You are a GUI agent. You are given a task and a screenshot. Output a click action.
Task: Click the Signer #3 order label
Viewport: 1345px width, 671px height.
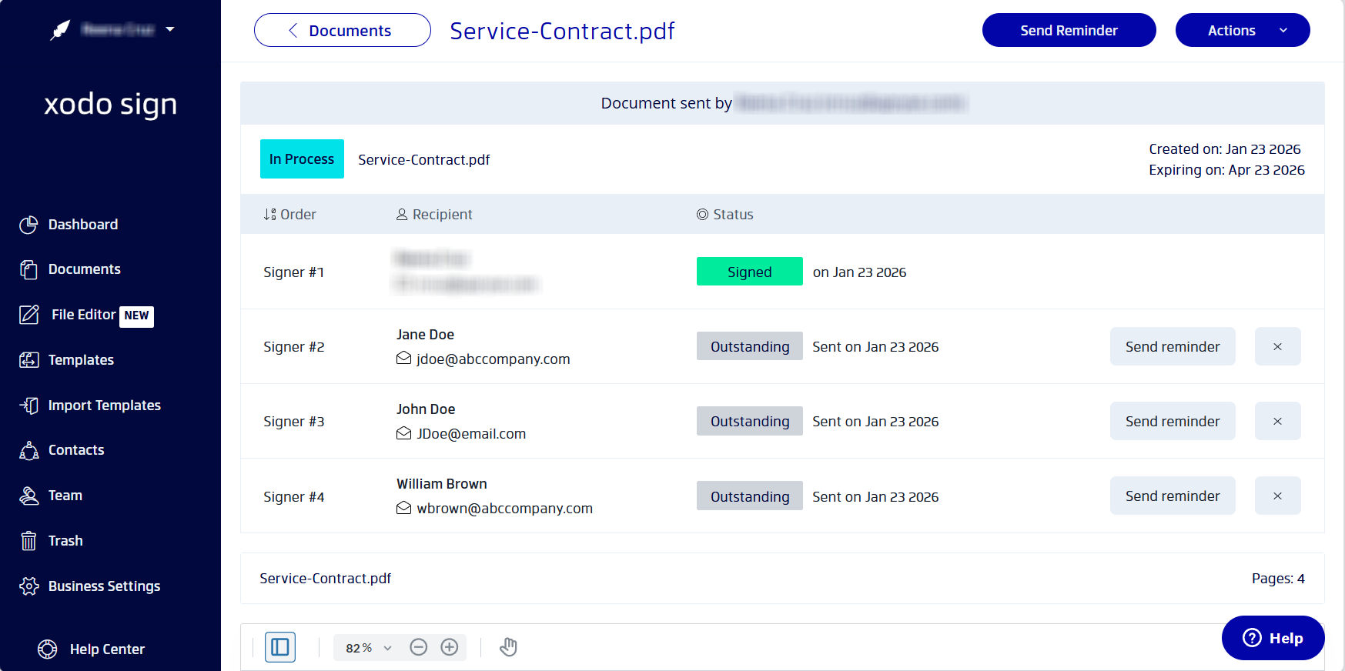point(294,422)
